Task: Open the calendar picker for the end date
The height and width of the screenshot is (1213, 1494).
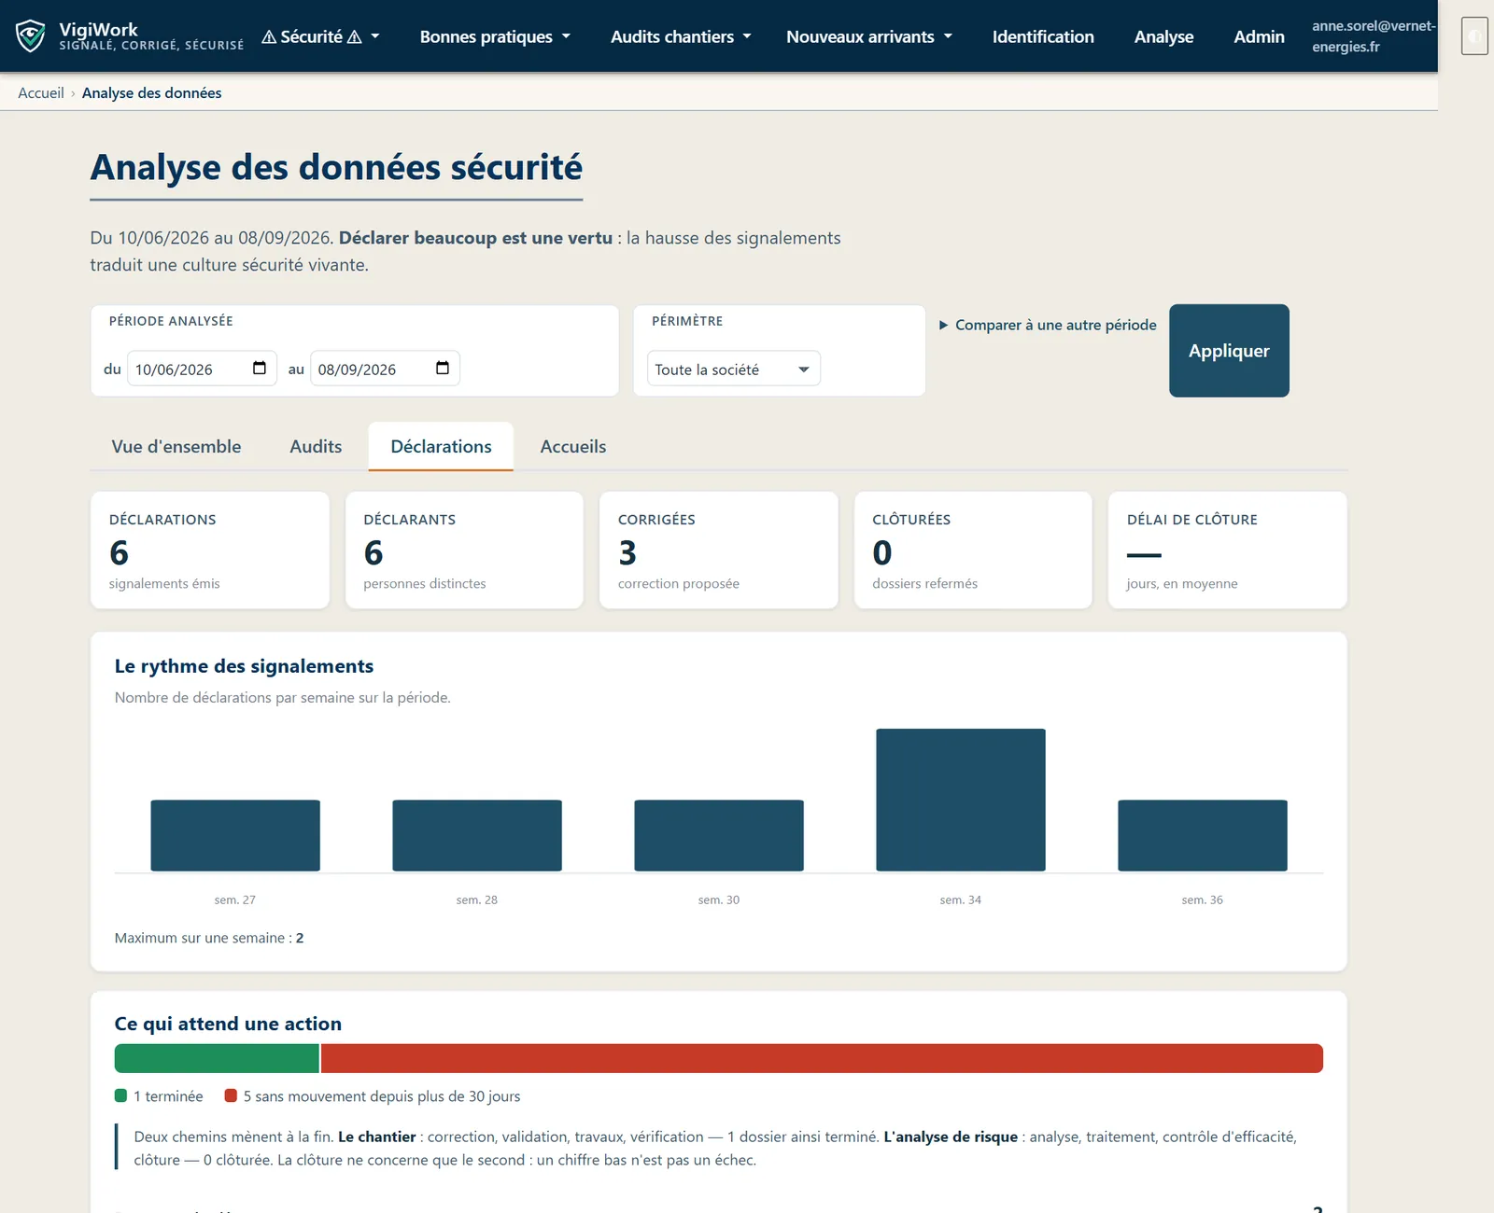Action: [x=443, y=369]
